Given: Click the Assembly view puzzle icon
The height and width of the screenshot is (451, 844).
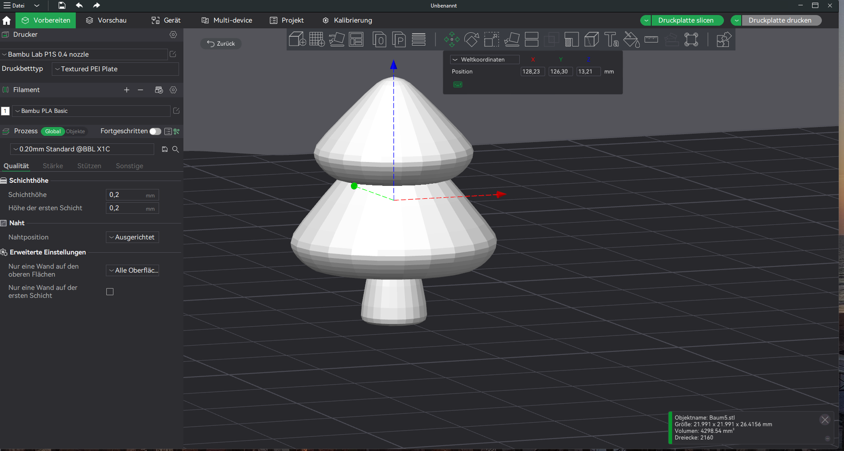Looking at the screenshot, I should click(723, 39).
